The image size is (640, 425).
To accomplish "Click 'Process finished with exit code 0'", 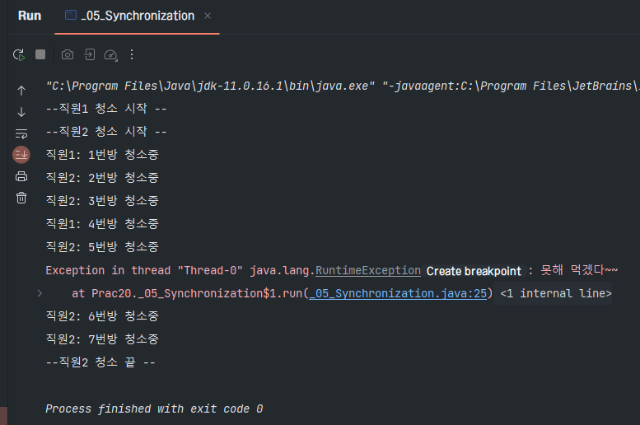I will (154, 409).
